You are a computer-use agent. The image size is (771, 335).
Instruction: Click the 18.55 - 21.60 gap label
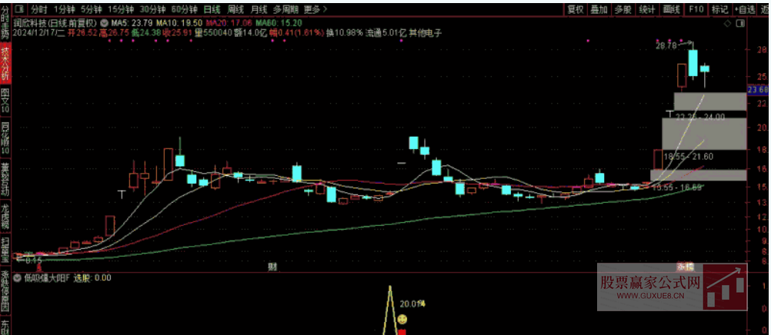pyautogui.click(x=689, y=156)
